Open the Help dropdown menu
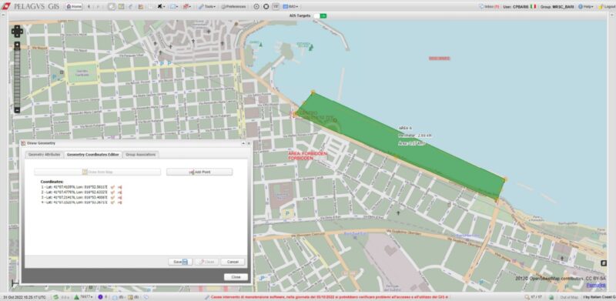616x301 pixels. 586,7
